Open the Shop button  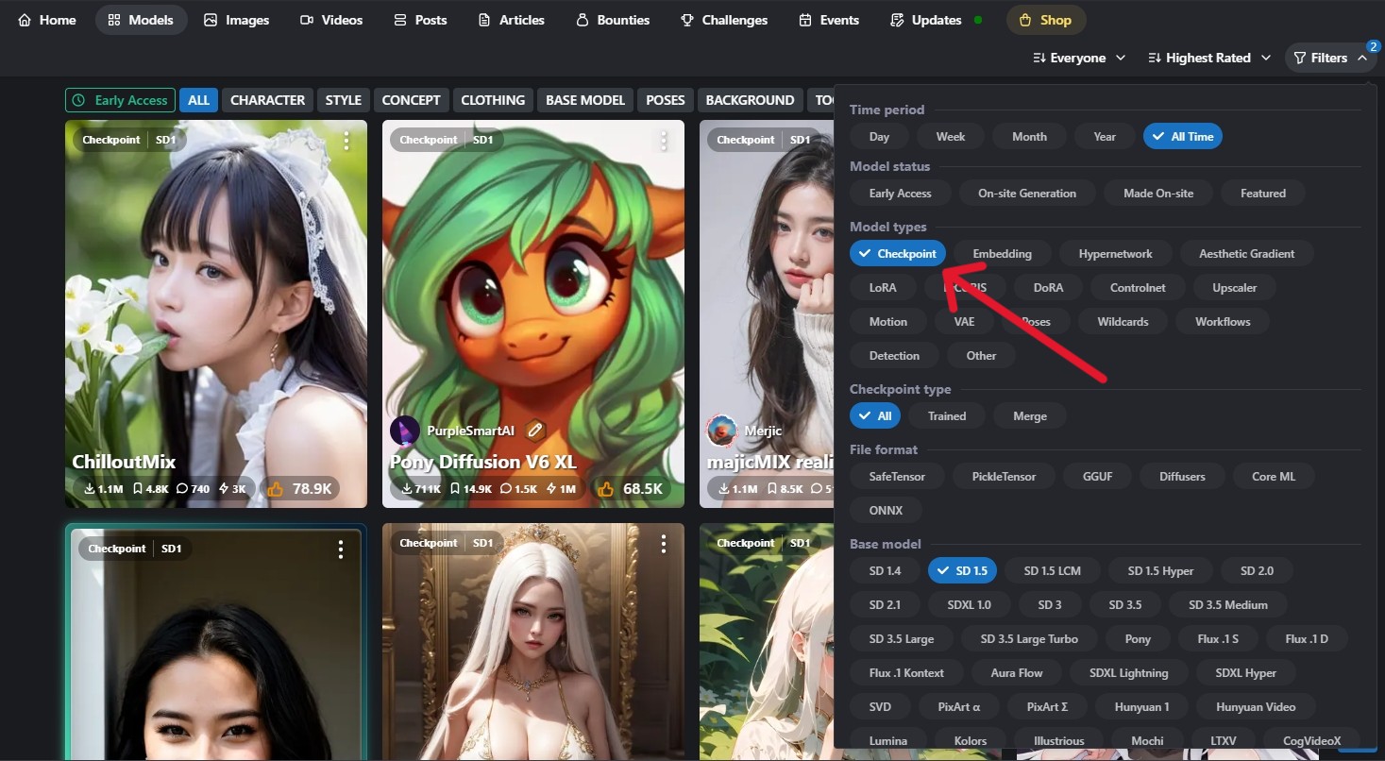pos(1045,20)
